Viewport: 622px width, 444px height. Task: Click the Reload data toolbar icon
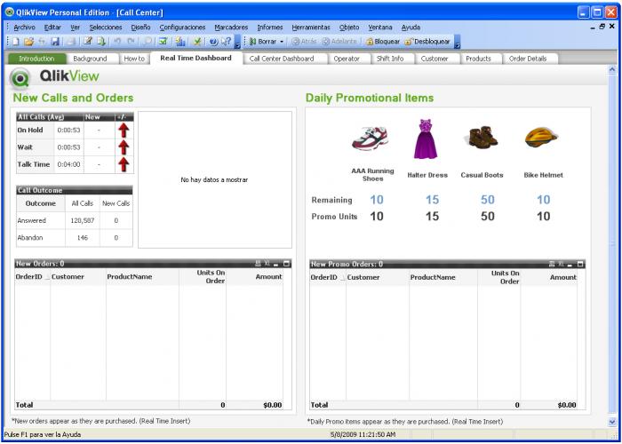coord(100,42)
